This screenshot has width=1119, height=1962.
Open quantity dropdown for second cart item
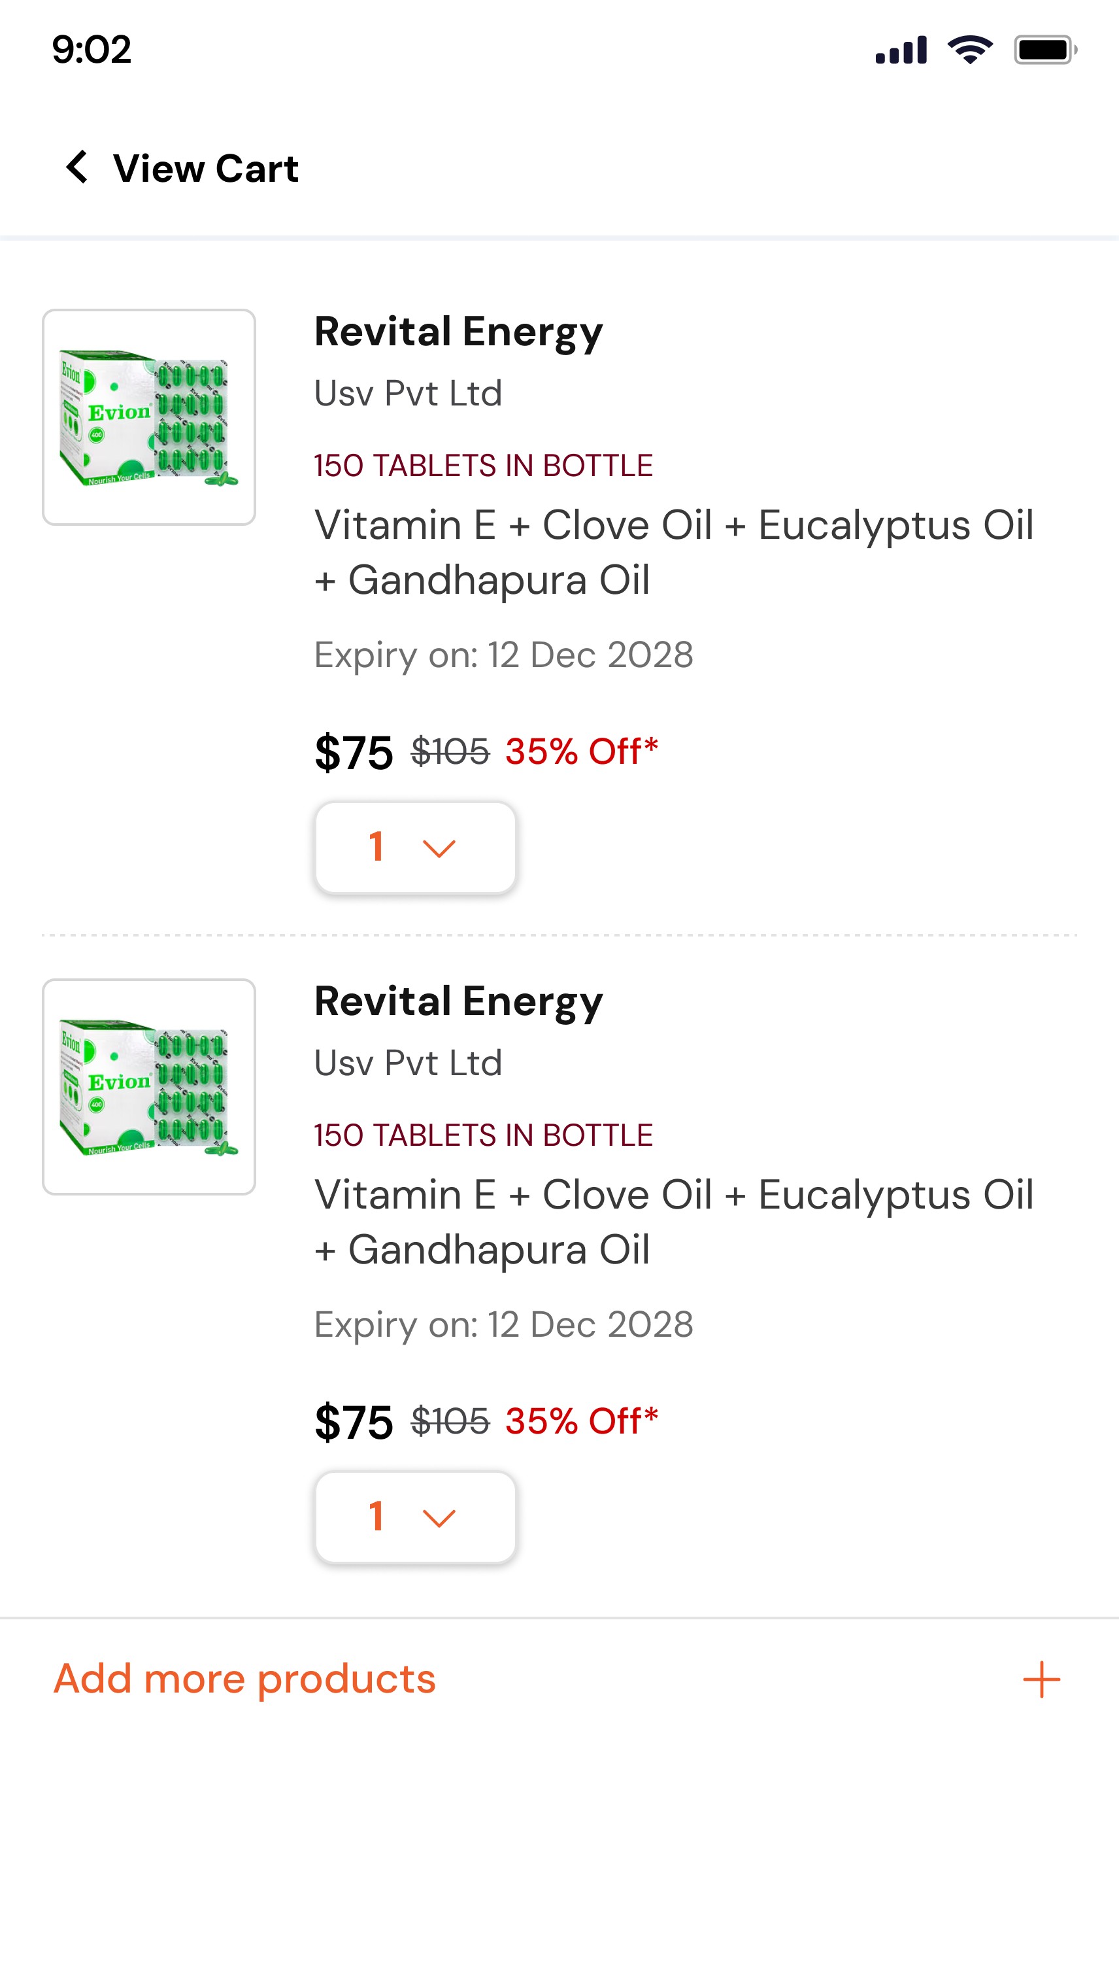pos(415,1517)
